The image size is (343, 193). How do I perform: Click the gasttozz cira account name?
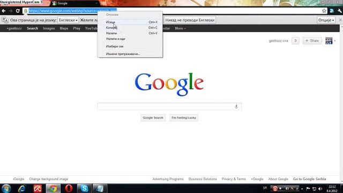click(278, 41)
